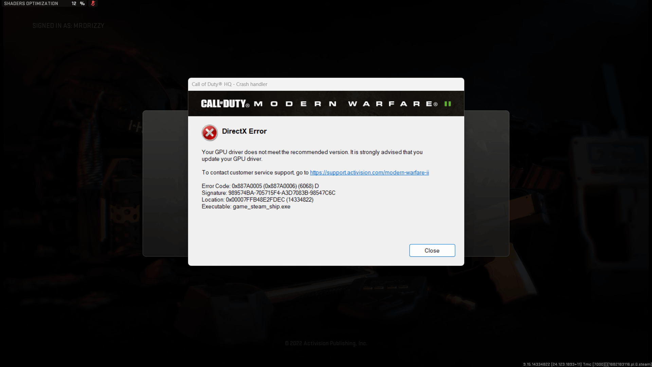This screenshot has width=652, height=367.
Task: Click the 12 % shader progress value
Action: coord(78,3)
